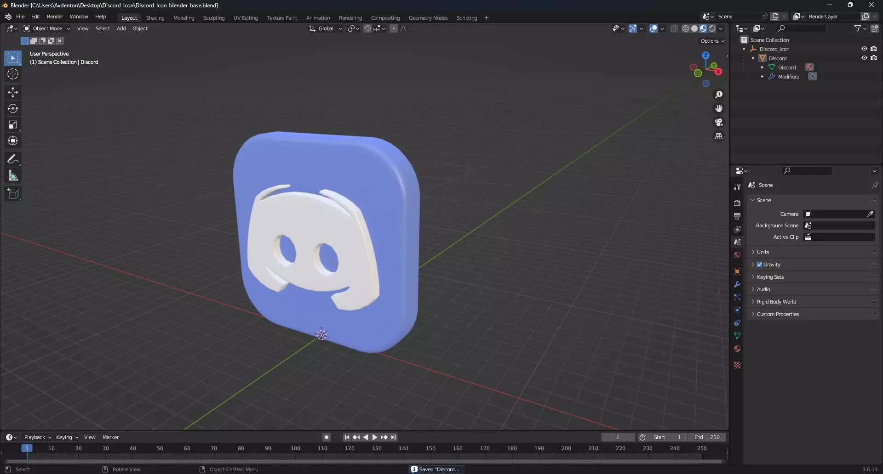Toggle viewport gizmos button

tap(633, 28)
